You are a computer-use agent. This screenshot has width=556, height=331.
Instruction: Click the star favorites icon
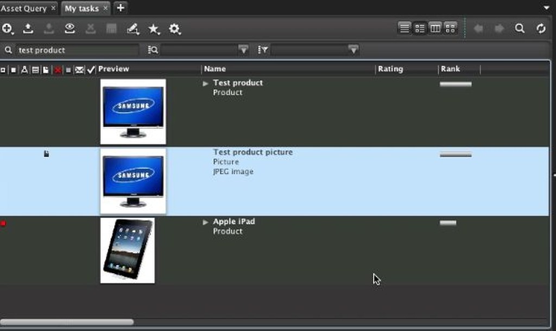tap(154, 29)
